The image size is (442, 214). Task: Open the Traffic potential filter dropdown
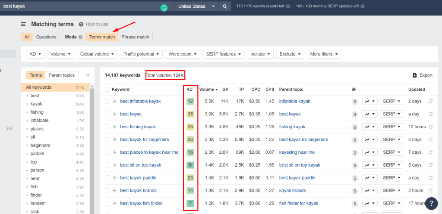(141, 54)
